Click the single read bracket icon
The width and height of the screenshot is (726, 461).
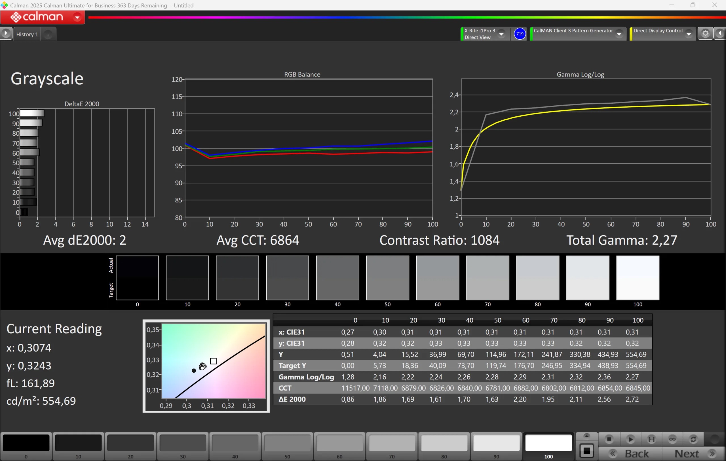651,439
